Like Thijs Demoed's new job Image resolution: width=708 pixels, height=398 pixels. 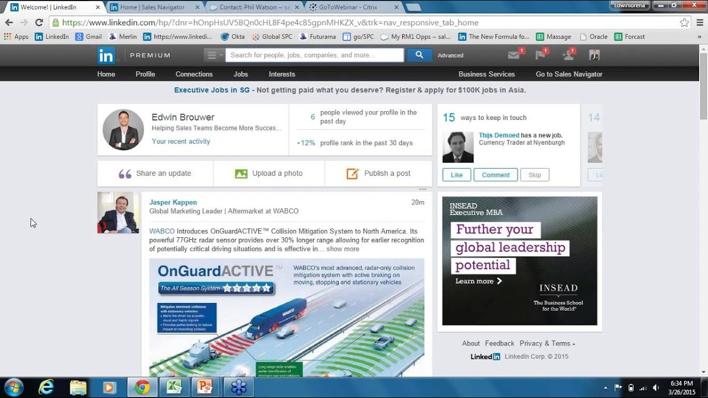tap(457, 175)
